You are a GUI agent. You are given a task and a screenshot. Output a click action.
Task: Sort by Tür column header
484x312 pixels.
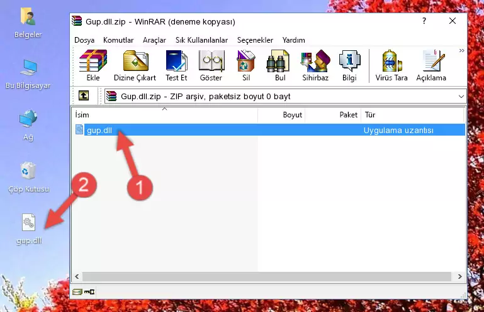[x=412, y=115]
